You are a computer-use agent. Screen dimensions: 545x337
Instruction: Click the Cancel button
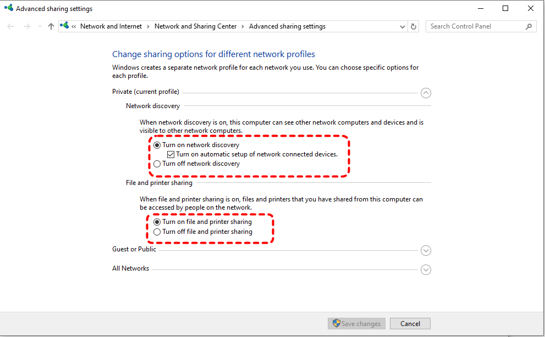tap(410, 324)
